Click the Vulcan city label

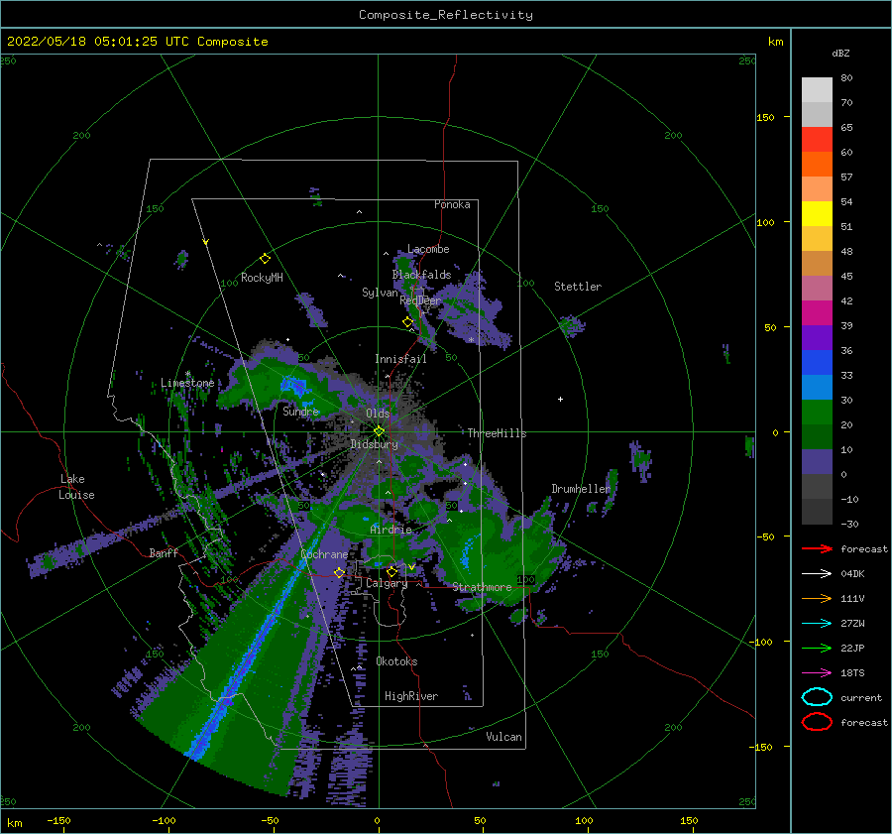503,737
